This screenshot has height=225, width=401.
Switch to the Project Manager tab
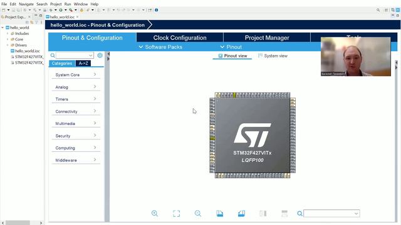click(x=267, y=37)
